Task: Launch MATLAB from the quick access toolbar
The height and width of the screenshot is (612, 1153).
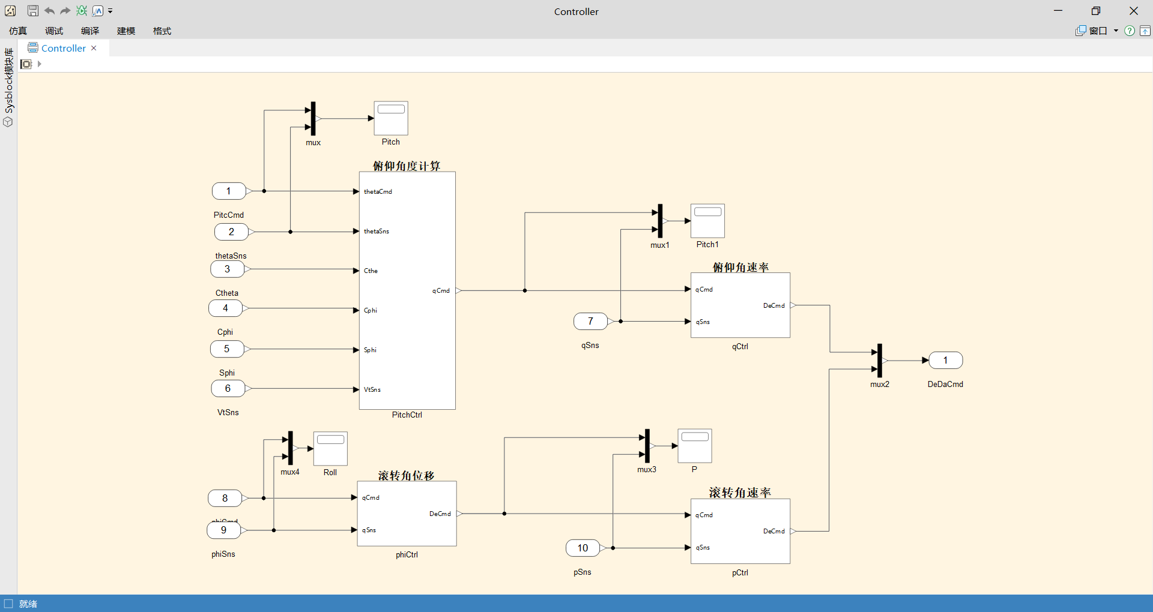Action: point(97,11)
